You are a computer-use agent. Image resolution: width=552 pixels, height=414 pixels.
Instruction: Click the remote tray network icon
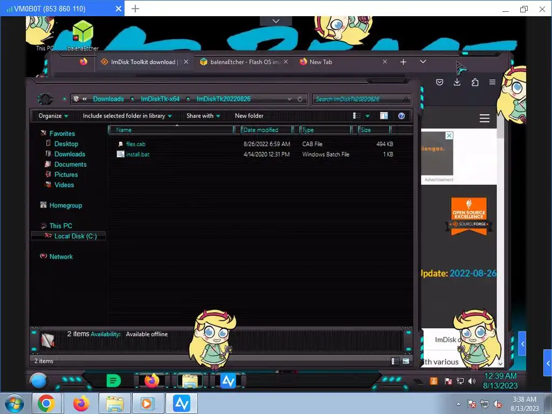460,381
